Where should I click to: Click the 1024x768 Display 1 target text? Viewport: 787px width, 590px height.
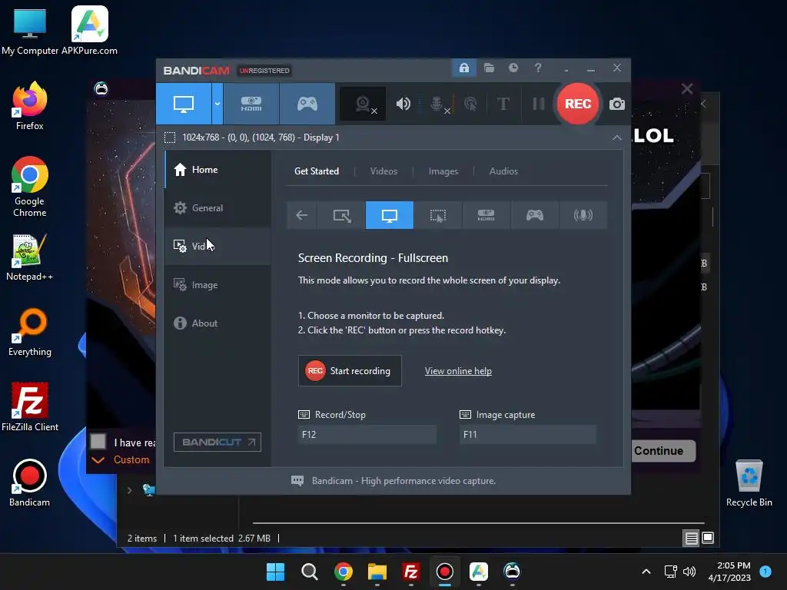point(261,138)
